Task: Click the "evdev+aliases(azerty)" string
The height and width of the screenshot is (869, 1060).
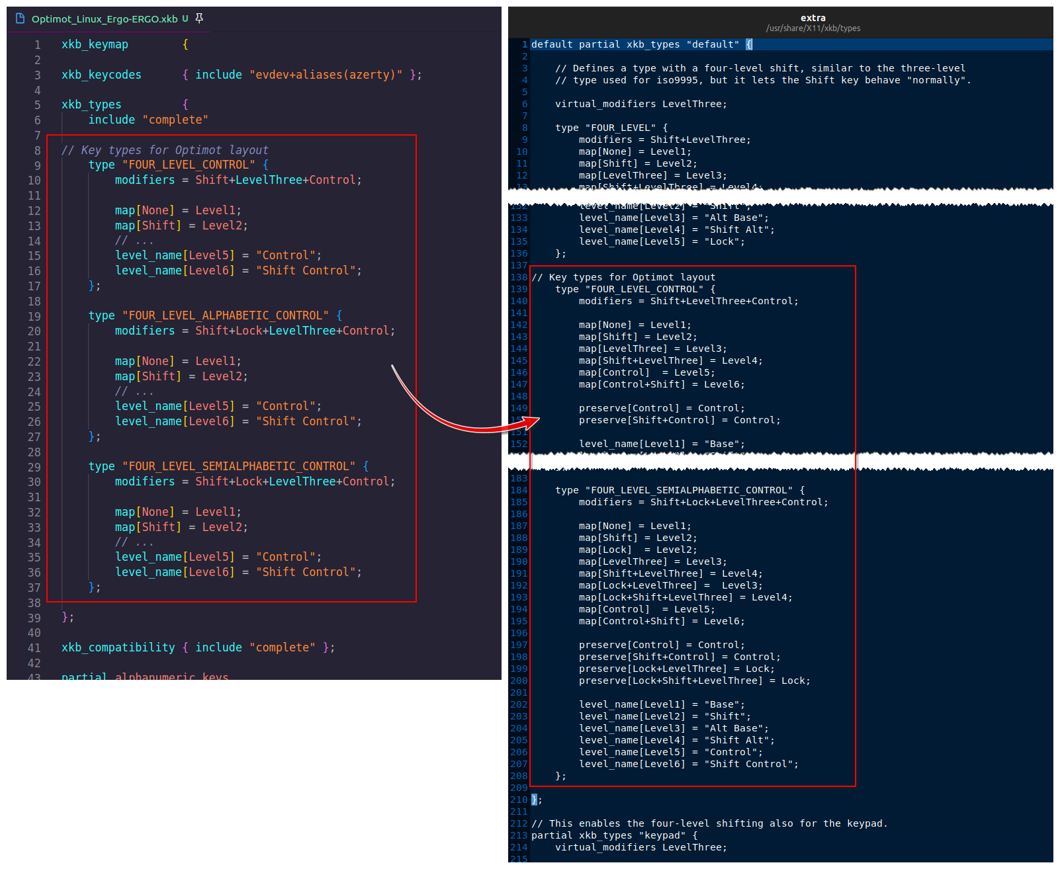Action: coord(326,75)
